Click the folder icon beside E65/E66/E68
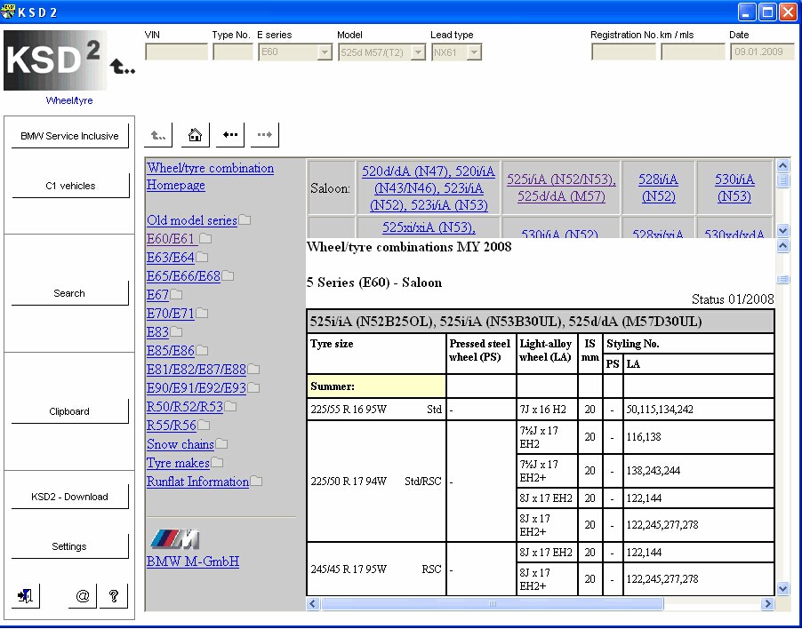 point(228,276)
